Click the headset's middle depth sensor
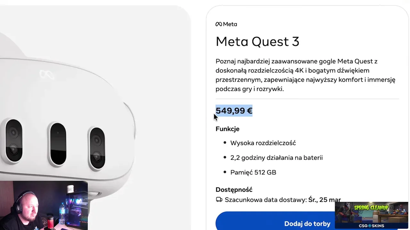Image resolution: width=410 pixels, height=230 pixels. [58, 144]
